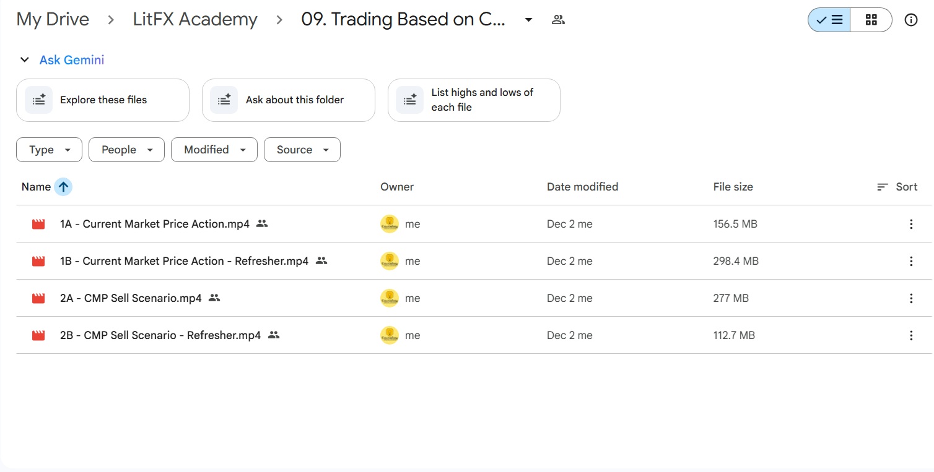
Task: Open more actions for 2B Refresher video
Action: 910,335
